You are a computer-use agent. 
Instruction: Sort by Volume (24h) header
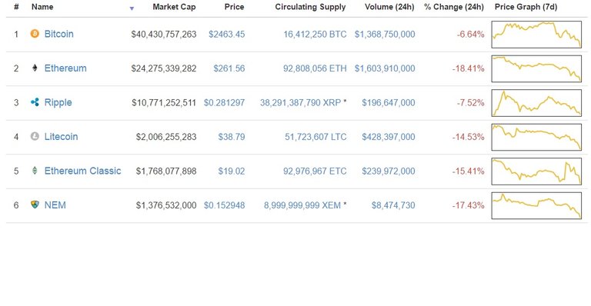pyautogui.click(x=389, y=7)
